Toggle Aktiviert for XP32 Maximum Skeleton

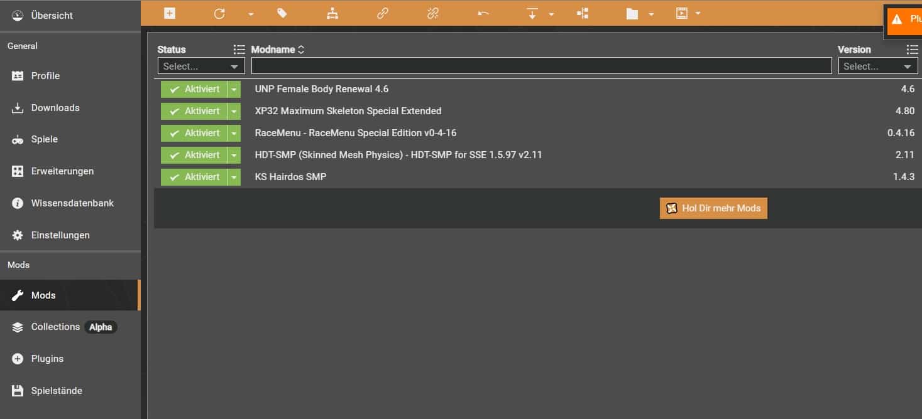coord(194,111)
